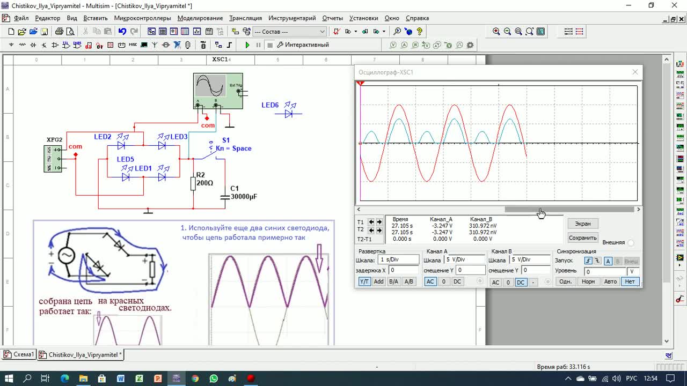Open Windows Start menu
Viewport: 687px width, 386px height.
(x=9, y=378)
